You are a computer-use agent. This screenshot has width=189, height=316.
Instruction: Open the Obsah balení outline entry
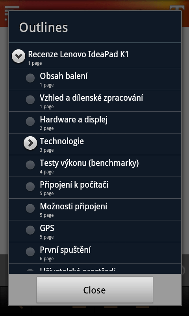pos(95,79)
